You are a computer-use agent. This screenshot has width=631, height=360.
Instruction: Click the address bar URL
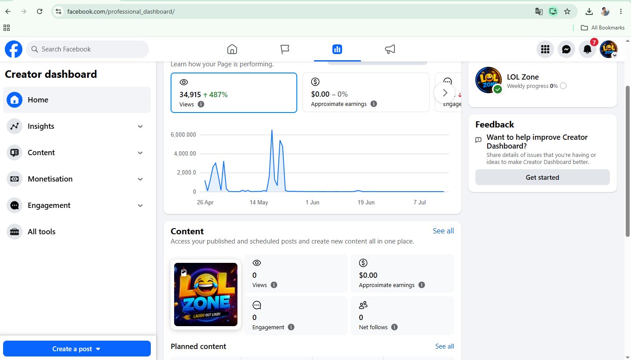pyautogui.click(x=121, y=11)
